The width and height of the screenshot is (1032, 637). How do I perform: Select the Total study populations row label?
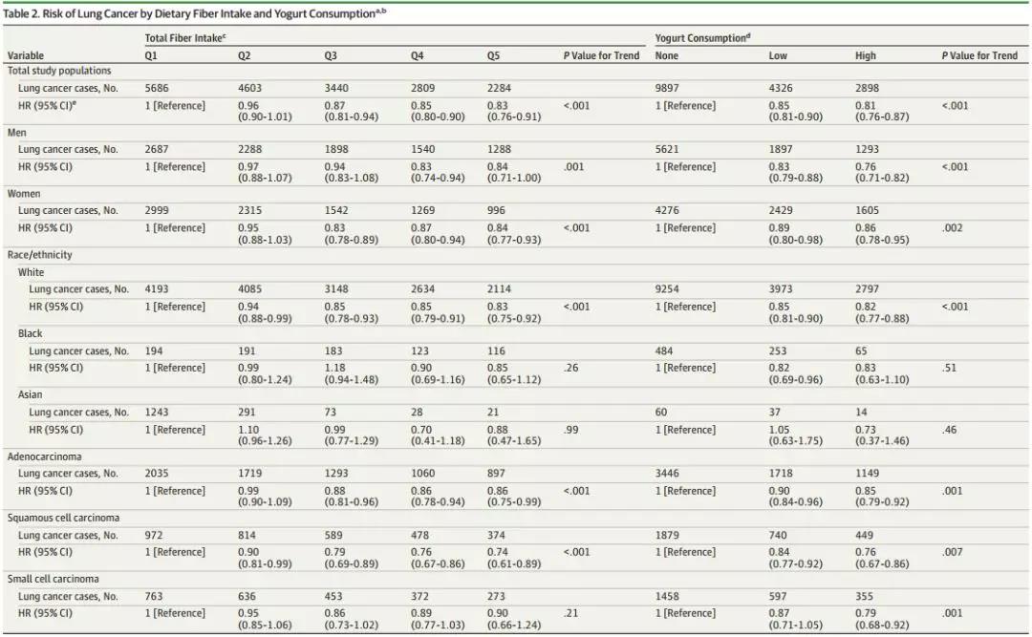click(59, 71)
